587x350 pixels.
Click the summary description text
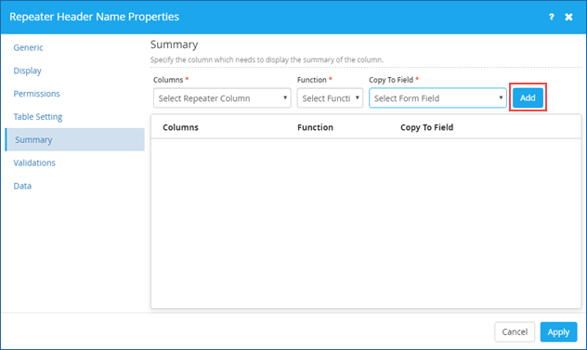(x=267, y=59)
